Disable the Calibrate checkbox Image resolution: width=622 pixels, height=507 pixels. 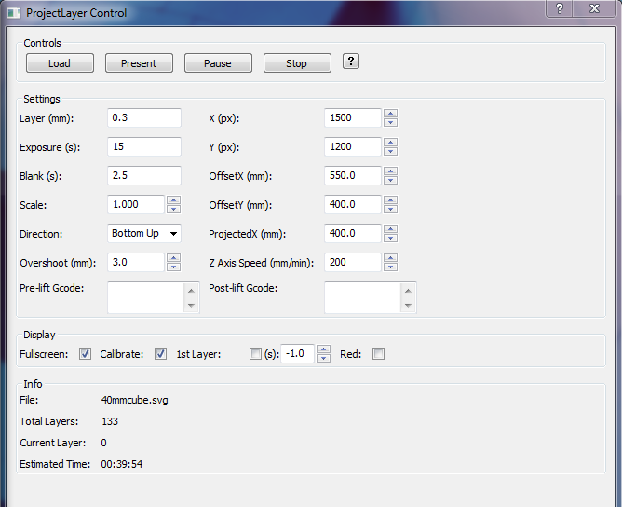click(x=160, y=354)
